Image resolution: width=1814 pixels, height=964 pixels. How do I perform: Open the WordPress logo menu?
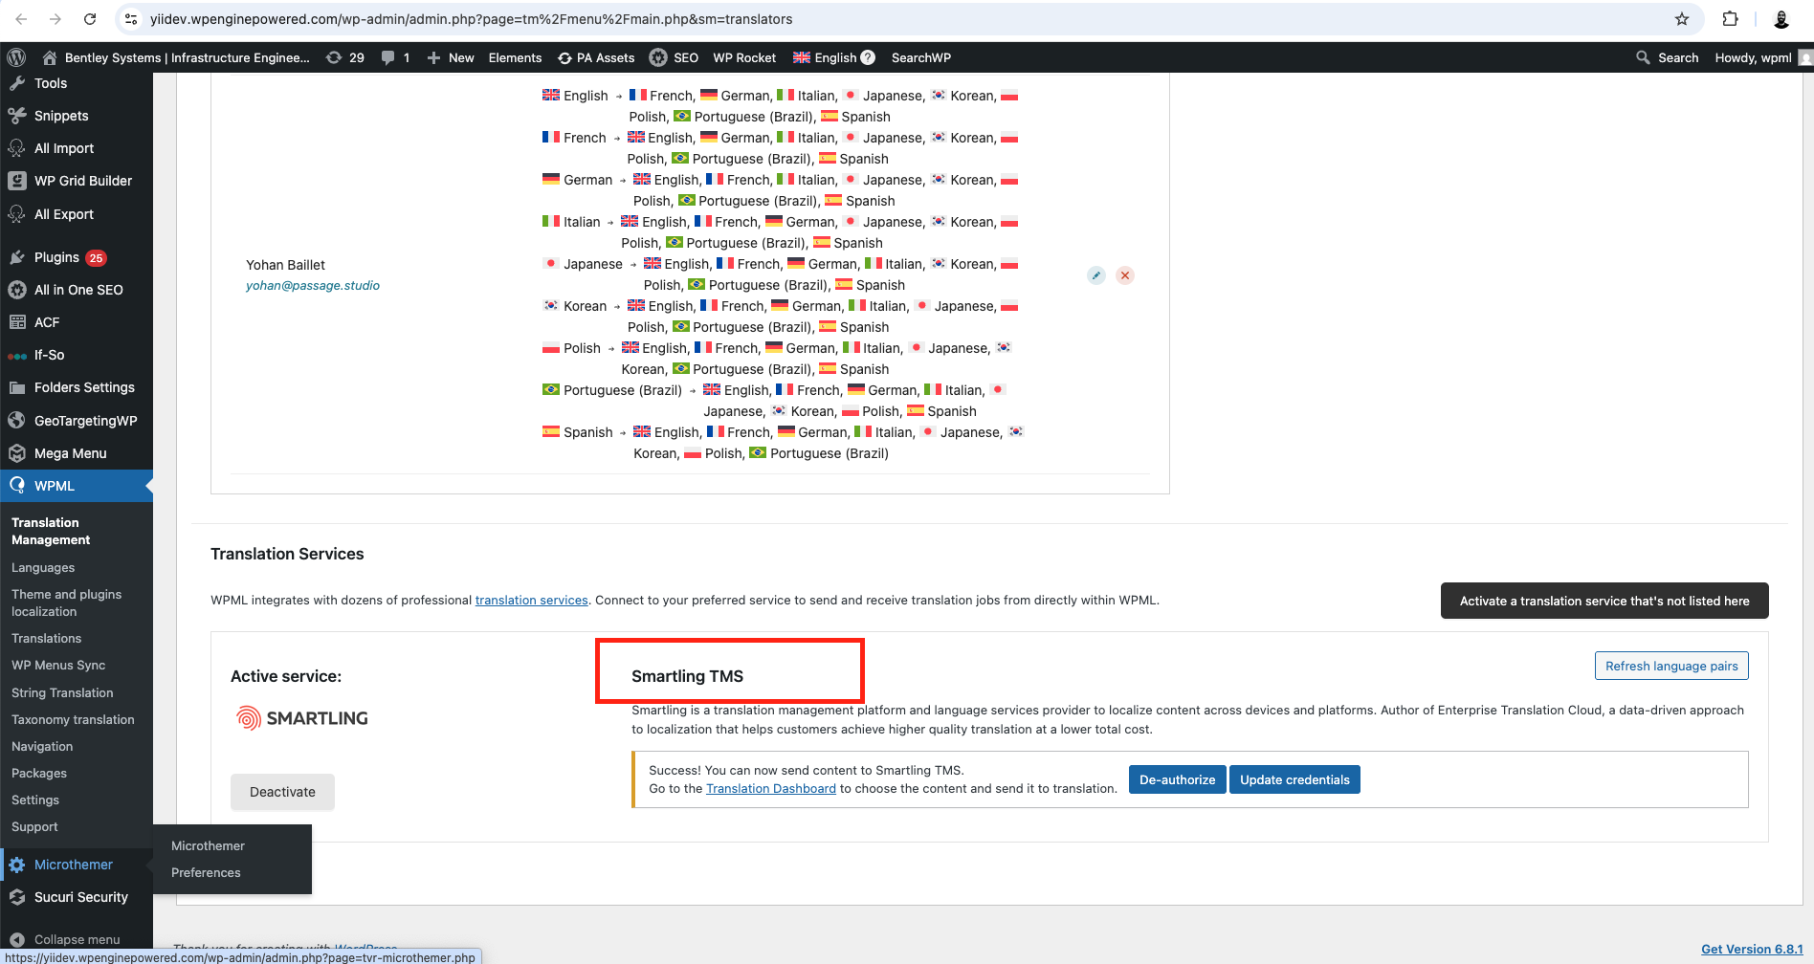(x=16, y=57)
